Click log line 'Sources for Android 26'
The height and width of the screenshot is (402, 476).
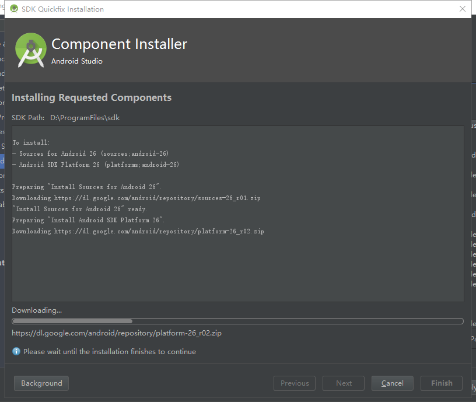click(x=90, y=153)
